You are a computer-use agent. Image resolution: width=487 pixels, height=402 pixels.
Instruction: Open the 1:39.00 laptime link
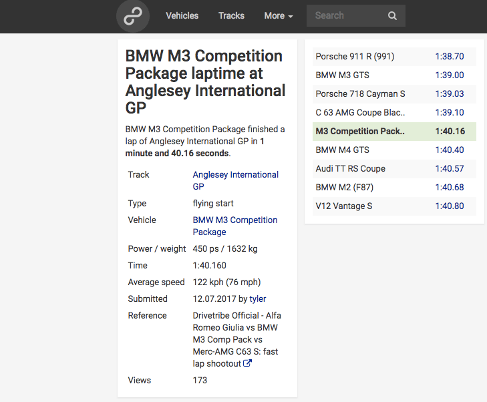coord(450,75)
